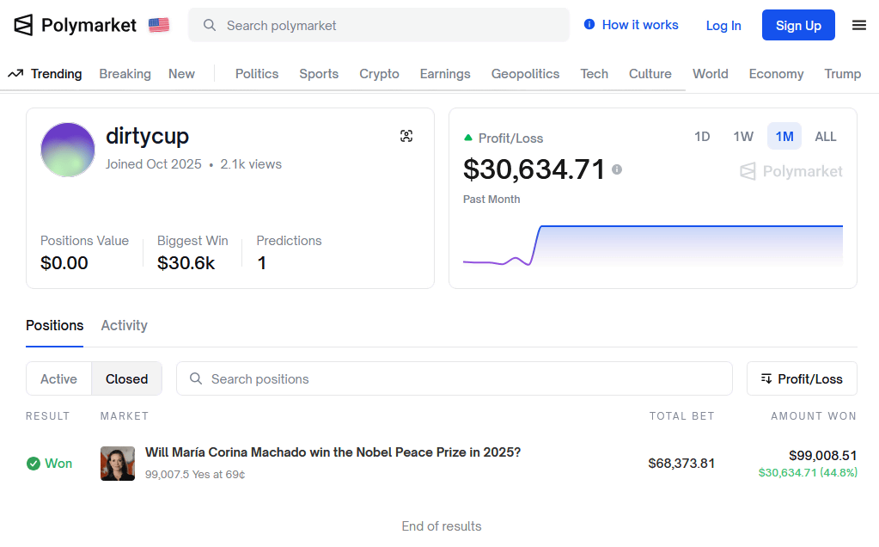Open the Activity tab
Image resolution: width=879 pixels, height=547 pixels.
click(124, 325)
